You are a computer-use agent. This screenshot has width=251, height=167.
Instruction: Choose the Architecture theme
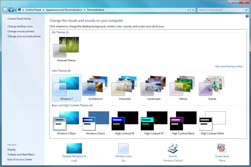[x=96, y=88]
